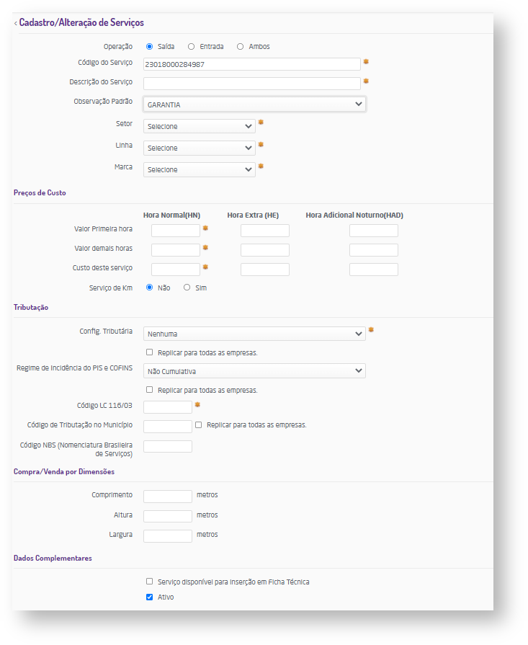Screen dimensions: 528x645
Task: Click required marker next to Config. Tributária
Action: pyautogui.click(x=371, y=330)
